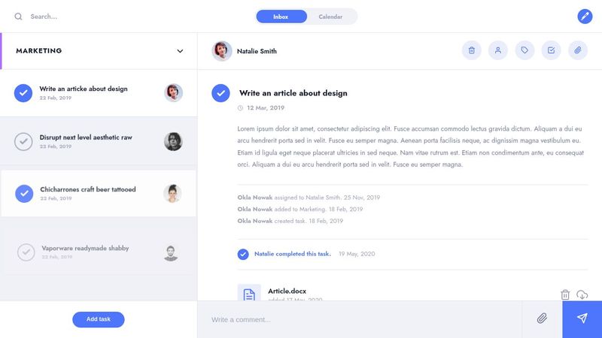Image resolution: width=602 pixels, height=338 pixels.
Task: Open avatar on 'Chicharrones craft beer tattooed' row
Action: click(172, 194)
